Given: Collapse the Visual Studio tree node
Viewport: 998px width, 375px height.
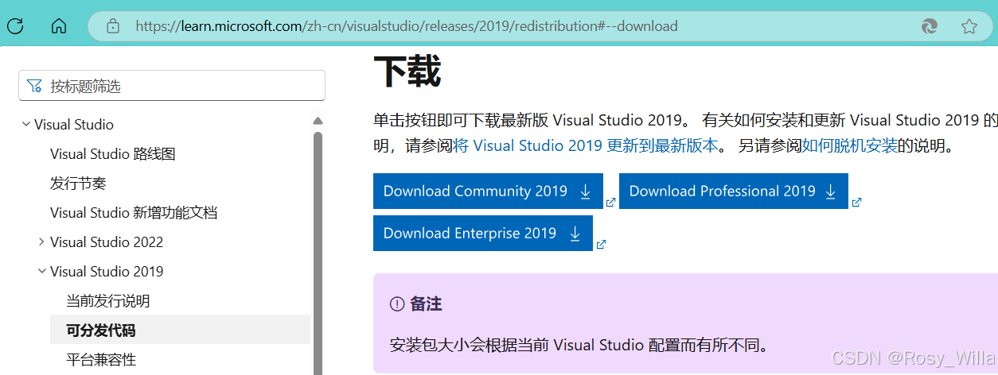Looking at the screenshot, I should click(26, 125).
